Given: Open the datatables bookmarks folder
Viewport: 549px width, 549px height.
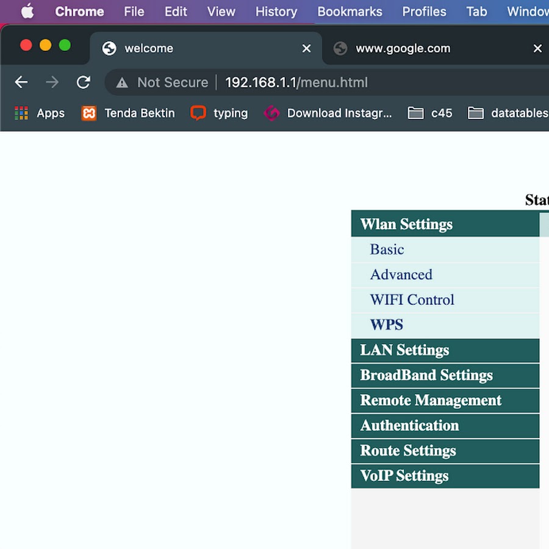Looking at the screenshot, I should coord(508,113).
